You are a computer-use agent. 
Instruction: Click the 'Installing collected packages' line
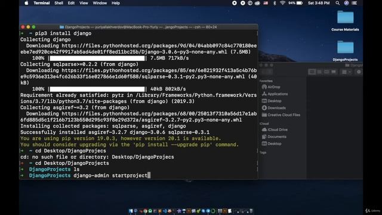(x=103, y=126)
